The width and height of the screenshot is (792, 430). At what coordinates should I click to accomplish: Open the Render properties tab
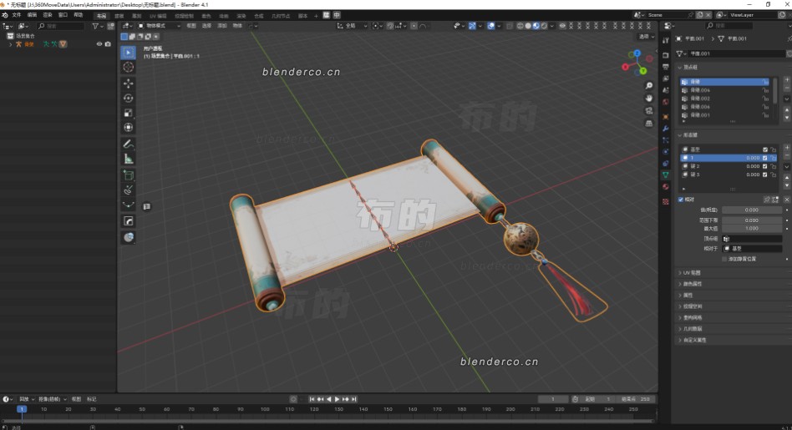(666, 54)
